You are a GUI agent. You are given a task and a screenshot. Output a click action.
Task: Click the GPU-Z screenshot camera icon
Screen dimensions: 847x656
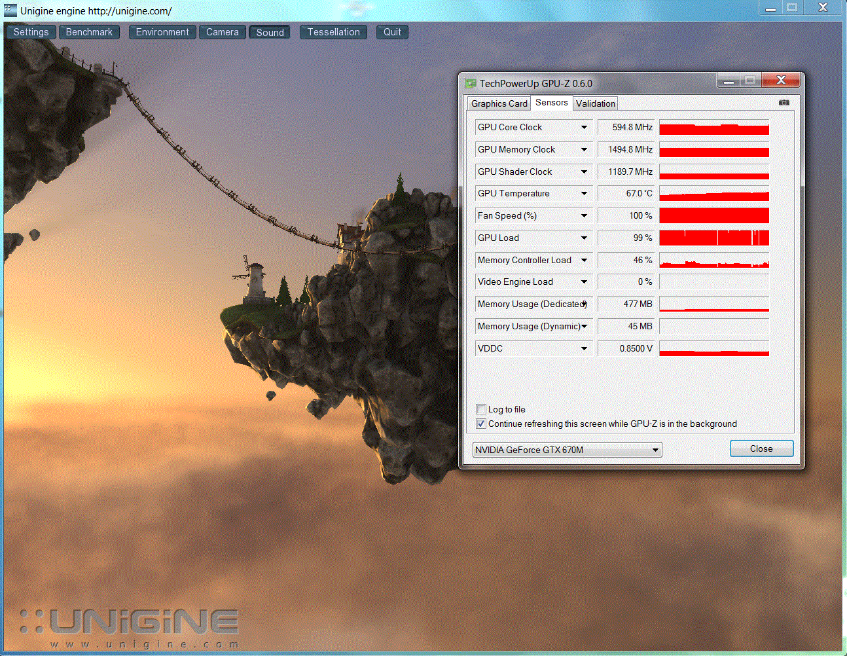click(784, 103)
